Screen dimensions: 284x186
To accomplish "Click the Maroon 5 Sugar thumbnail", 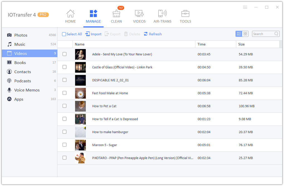I will click(80, 145).
